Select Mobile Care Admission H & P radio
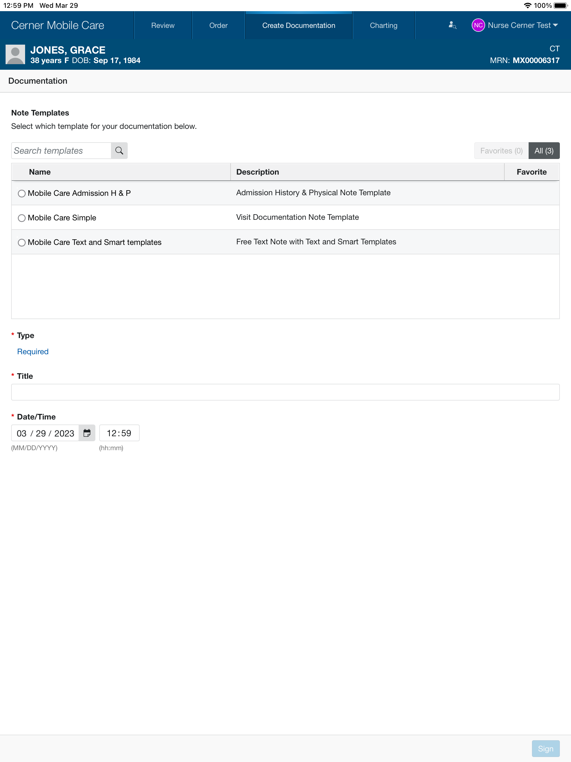Screen dimensions: 571x762 coord(22,193)
